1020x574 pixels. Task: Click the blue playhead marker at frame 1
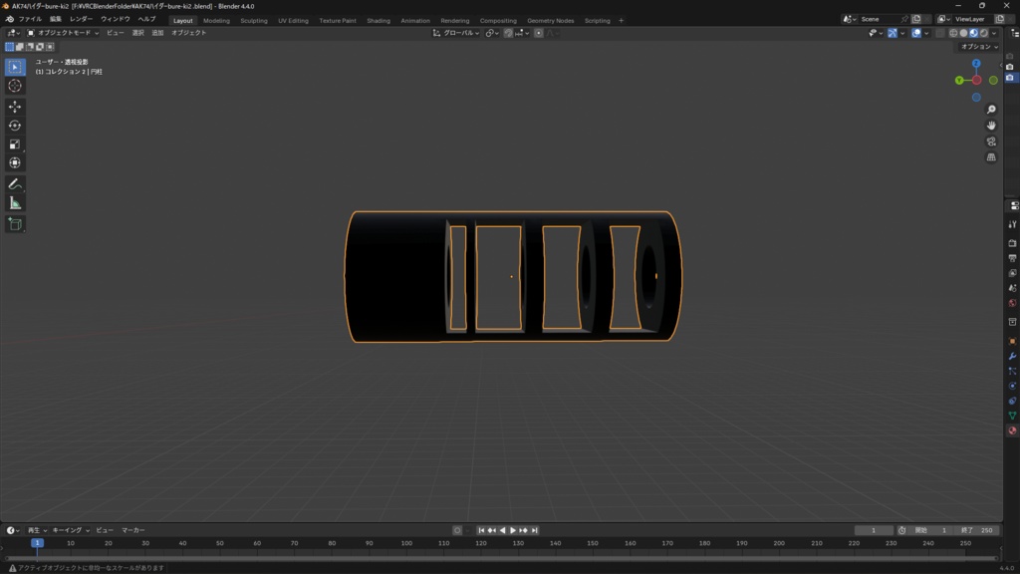point(37,543)
